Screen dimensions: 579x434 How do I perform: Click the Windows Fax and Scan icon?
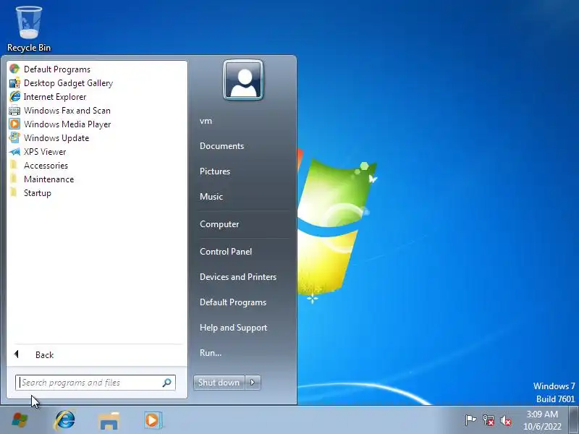[x=14, y=111]
